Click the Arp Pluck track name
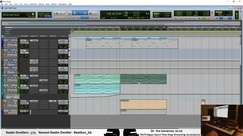The height and width of the screenshot is (136, 243). (x=9, y=101)
